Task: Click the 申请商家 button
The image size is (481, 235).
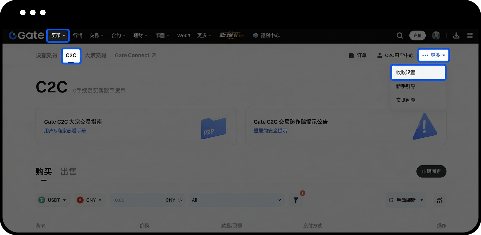Action: (x=431, y=171)
